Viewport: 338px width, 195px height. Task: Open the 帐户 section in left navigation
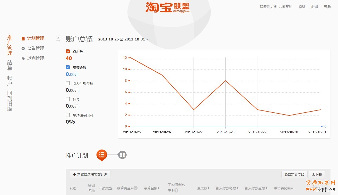pos(10,80)
